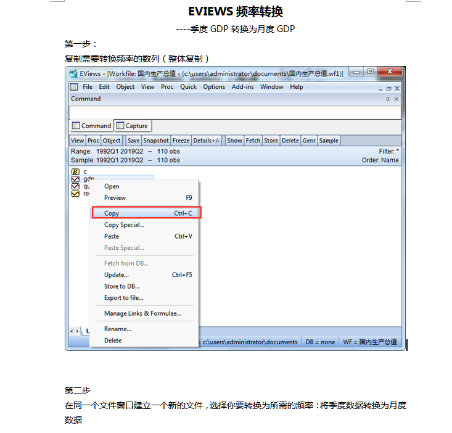
Task: Open the Help menu
Action: [x=297, y=87]
